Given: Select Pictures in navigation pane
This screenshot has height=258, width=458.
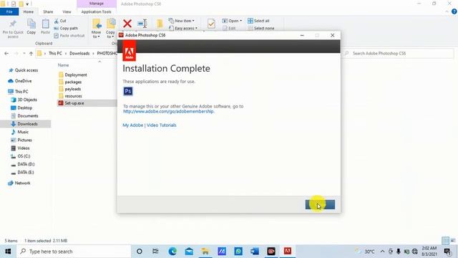Looking at the screenshot, I should tap(21, 140).
